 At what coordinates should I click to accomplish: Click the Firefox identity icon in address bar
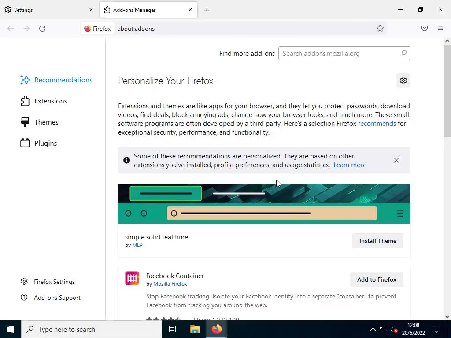click(x=97, y=29)
